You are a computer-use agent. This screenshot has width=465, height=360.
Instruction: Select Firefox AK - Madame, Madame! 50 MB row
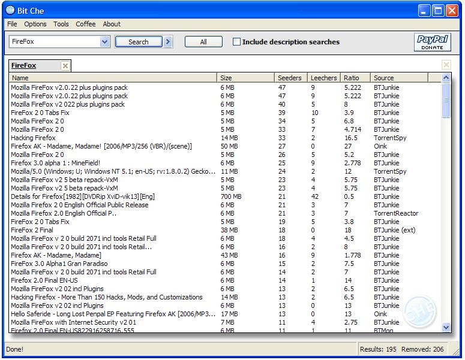point(225,146)
